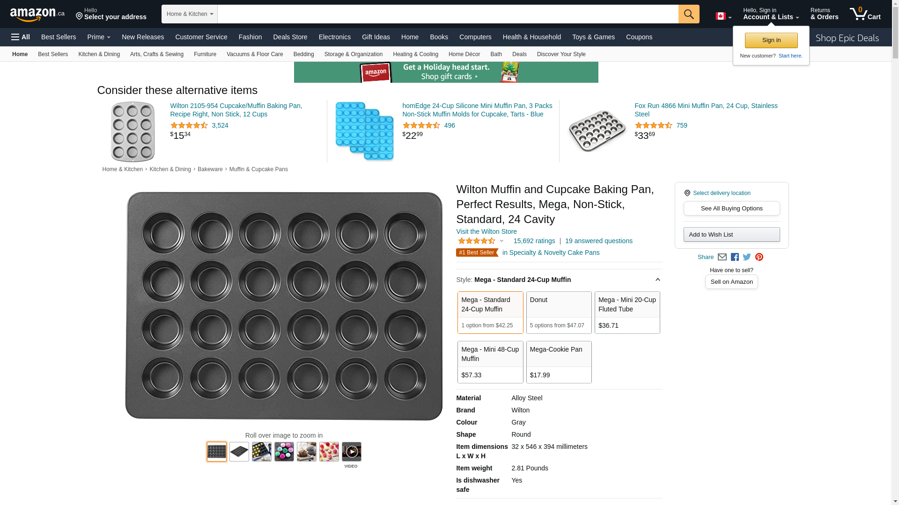Collapse the Style options chevron
The height and width of the screenshot is (505, 899).
657,280
